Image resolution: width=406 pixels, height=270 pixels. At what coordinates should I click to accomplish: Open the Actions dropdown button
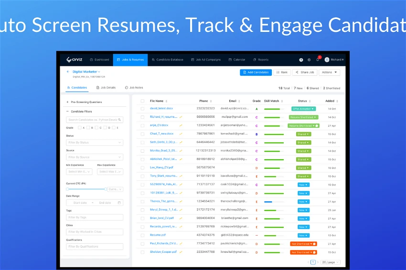tap(330, 73)
